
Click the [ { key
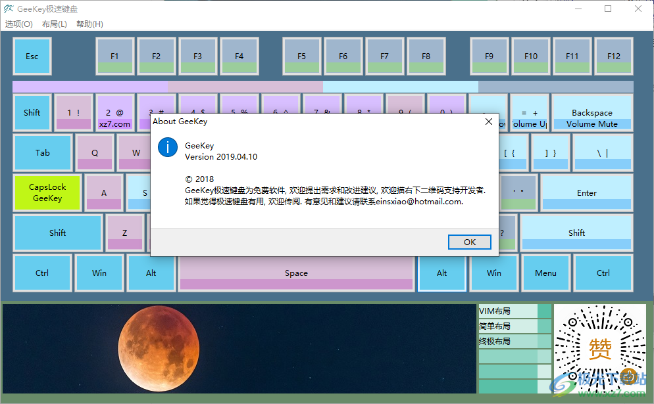515,153
